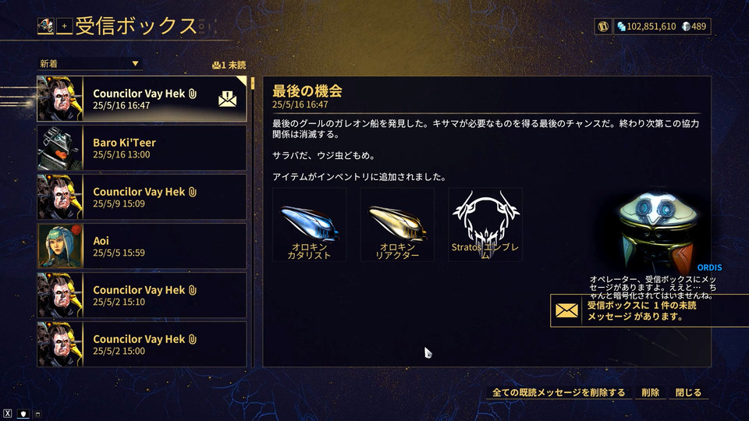The height and width of the screenshot is (421, 749).
Task: Click the player avatar icon beside the inbox title
Action: coord(46,27)
